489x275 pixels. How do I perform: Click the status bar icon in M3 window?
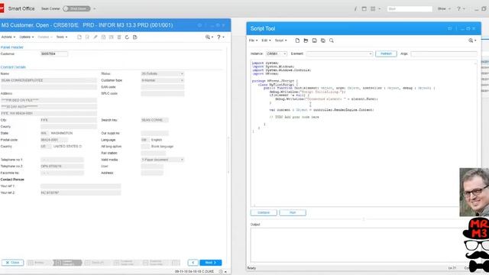[x=221, y=272]
